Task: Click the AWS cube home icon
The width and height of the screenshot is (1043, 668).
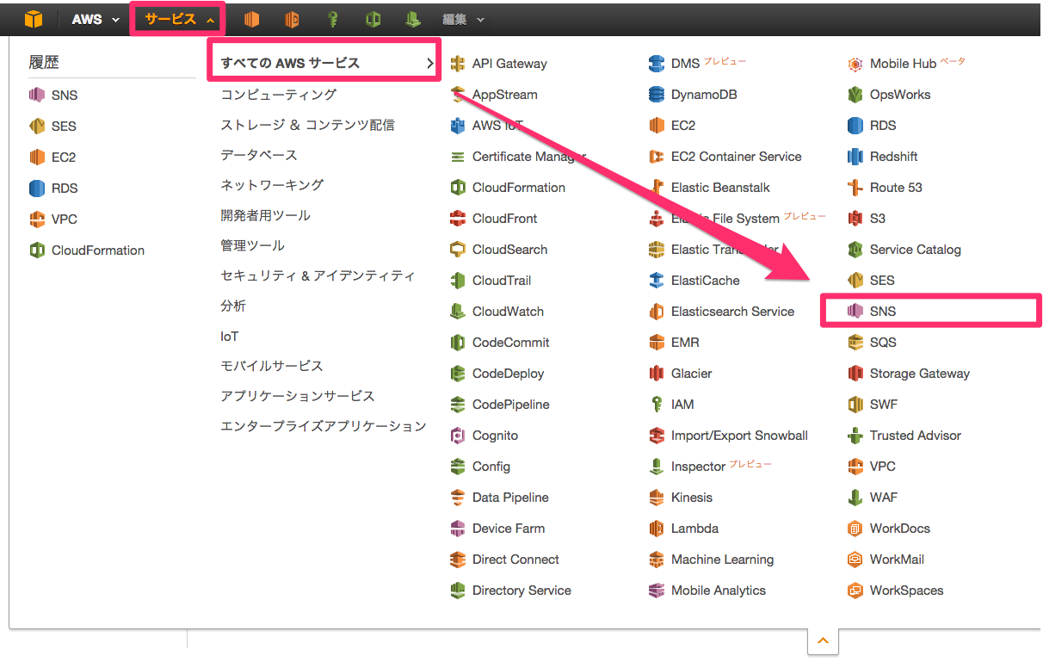Action: click(34, 19)
